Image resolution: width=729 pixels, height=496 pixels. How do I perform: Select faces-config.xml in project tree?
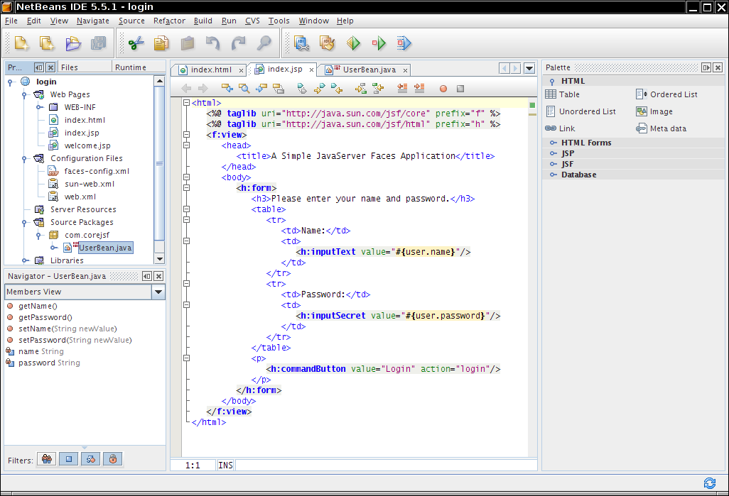pos(97,172)
